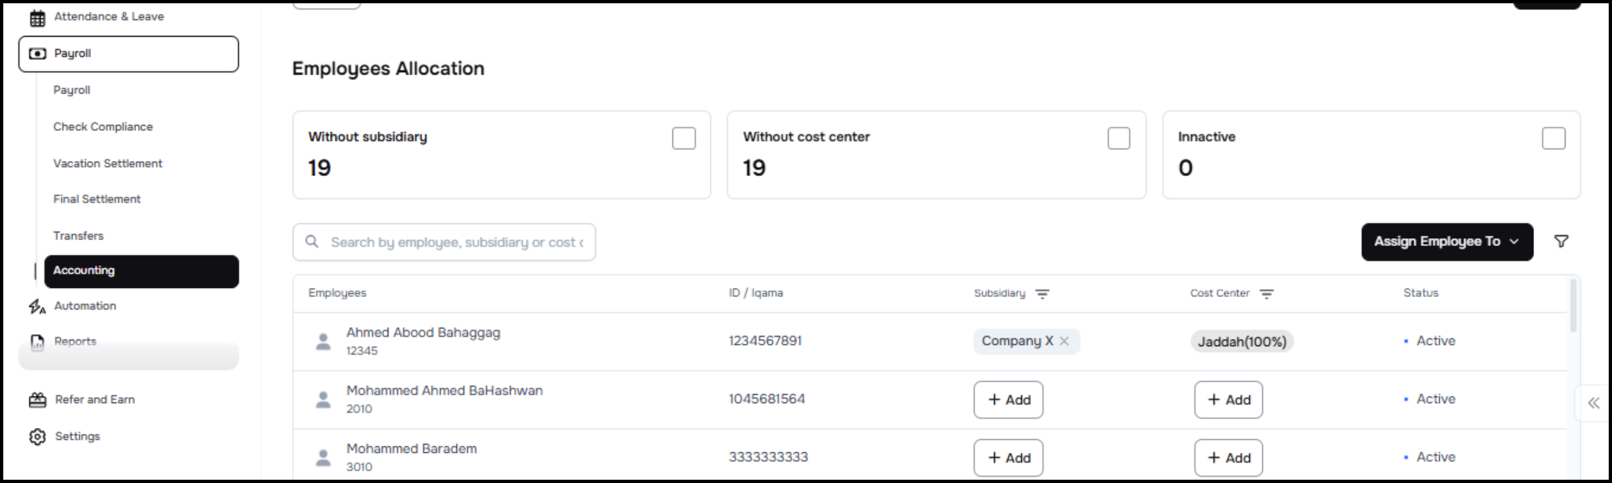Open Vacation Settlement in the sidebar
1612x483 pixels.
pyautogui.click(x=108, y=164)
